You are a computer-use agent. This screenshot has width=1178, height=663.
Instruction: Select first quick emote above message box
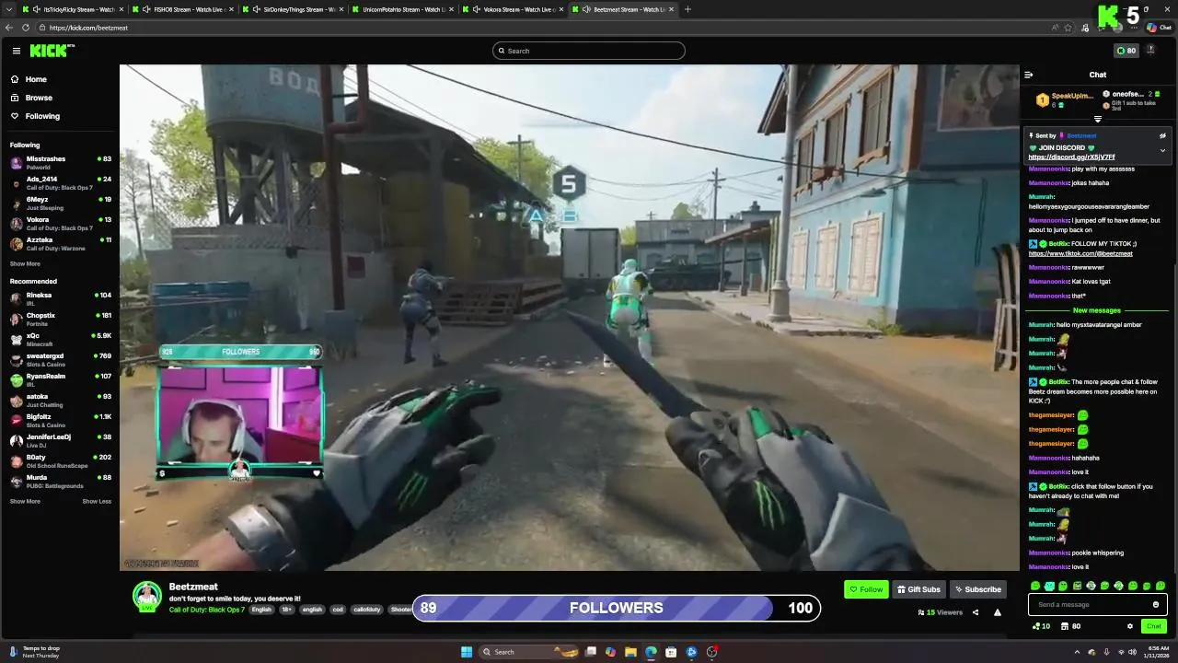click(1035, 586)
